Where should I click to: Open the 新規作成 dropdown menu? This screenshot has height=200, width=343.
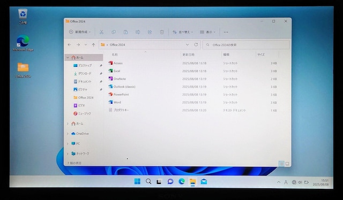80,32
